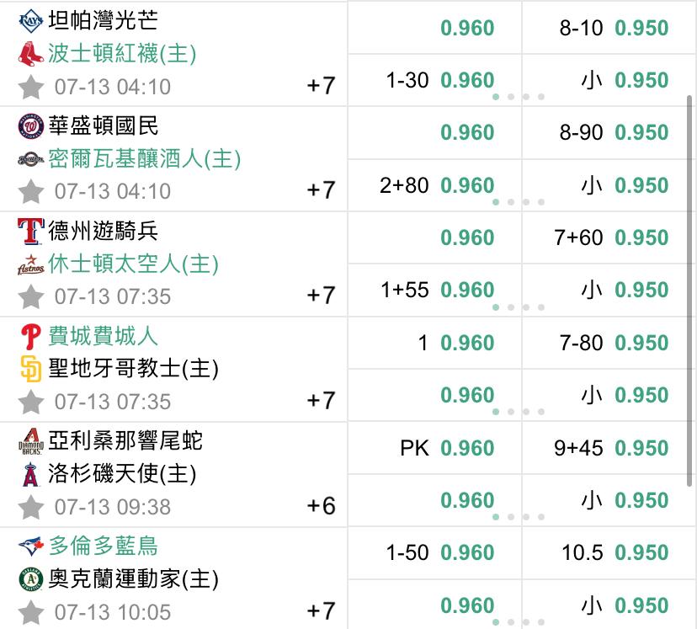Bet 小 under for 奧克蘭運動家 game
The width and height of the screenshot is (697, 629).
click(609, 605)
